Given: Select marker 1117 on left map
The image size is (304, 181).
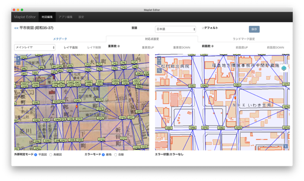Looking at the screenshot, I should click(x=123, y=138).
